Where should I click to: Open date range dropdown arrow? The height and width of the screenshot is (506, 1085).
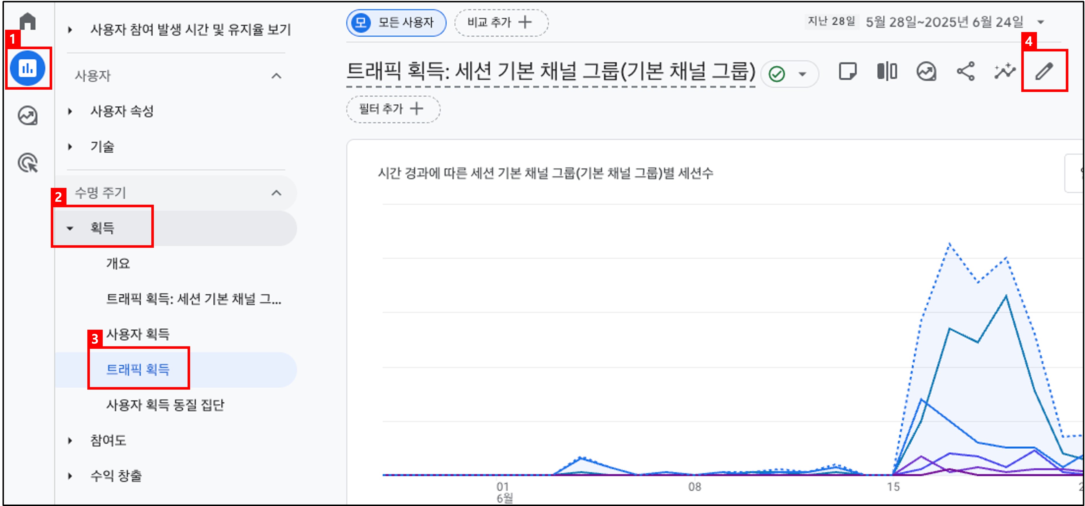click(x=1041, y=22)
